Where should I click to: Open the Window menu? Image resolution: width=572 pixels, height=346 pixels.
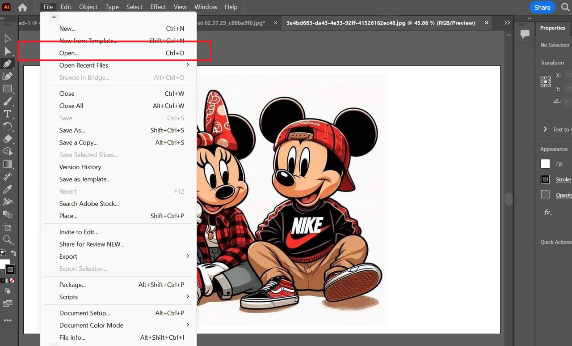[x=206, y=7]
